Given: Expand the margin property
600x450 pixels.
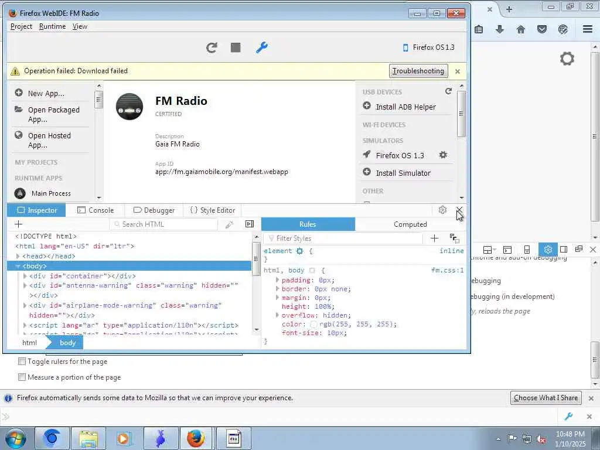Looking at the screenshot, I should point(277,298).
